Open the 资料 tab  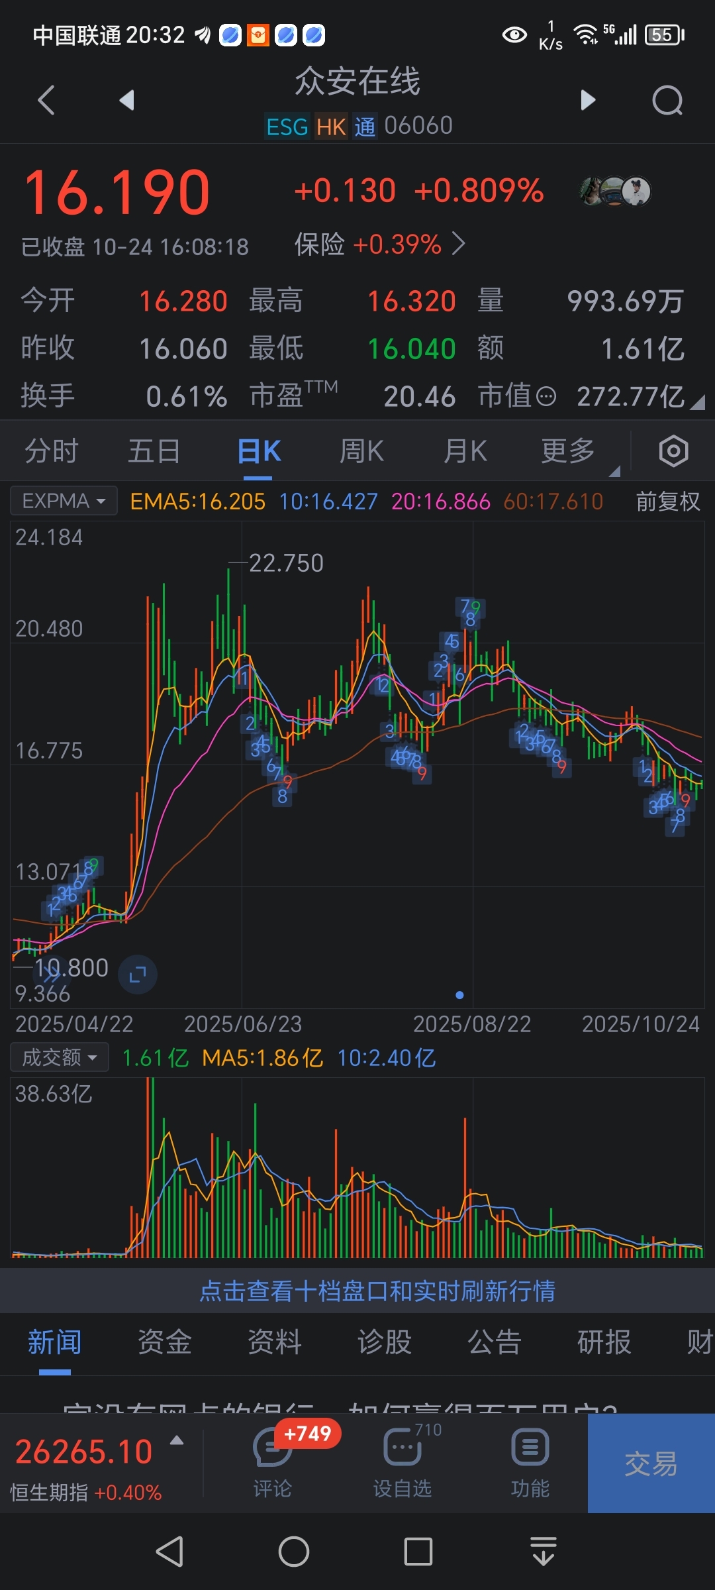point(275,1342)
